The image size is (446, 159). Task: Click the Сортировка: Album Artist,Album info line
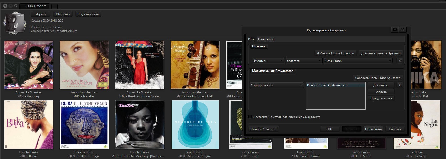pyautogui.click(x=54, y=31)
